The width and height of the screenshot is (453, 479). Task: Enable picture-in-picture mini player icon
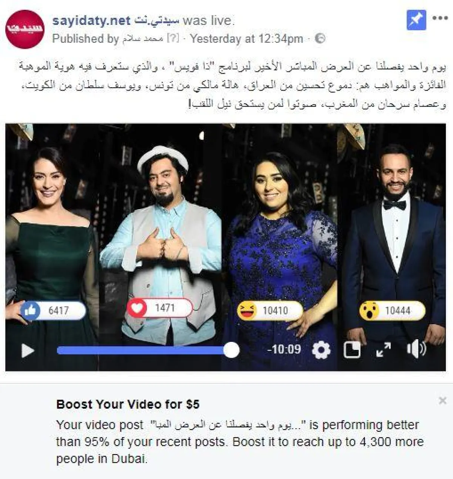pyautogui.click(x=352, y=350)
